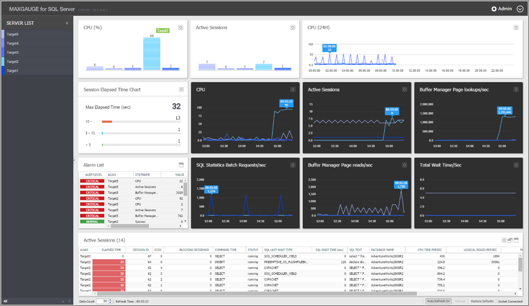Open settings of dark Active Sessions trend chart

coord(404,90)
